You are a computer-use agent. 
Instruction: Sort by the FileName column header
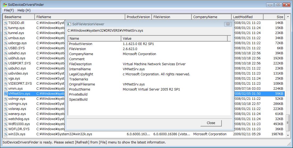point(80,17)
